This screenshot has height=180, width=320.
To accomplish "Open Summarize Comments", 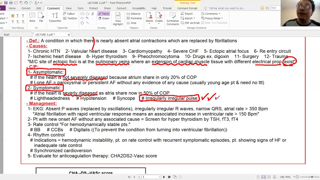I will [173, 19].
